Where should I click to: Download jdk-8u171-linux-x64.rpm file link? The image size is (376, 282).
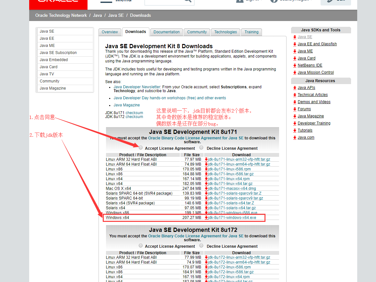tap(229, 179)
